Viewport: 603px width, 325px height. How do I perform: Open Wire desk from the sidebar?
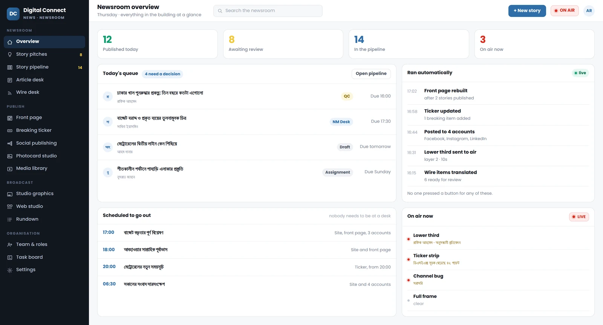click(x=44, y=92)
